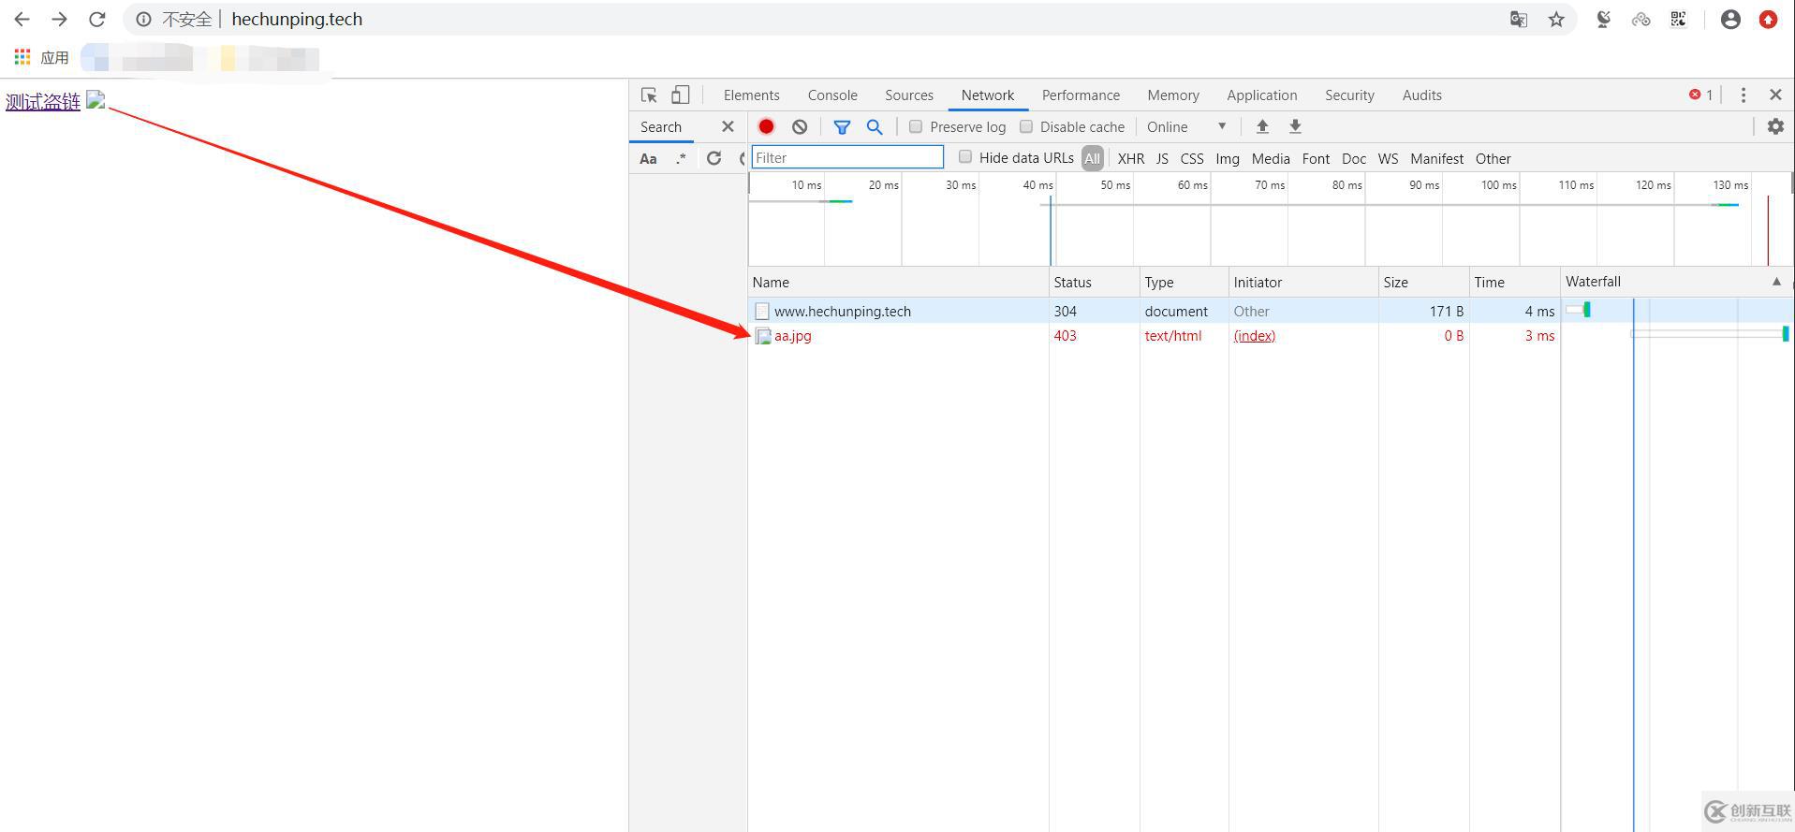Switch to the Elements tab
The image size is (1795, 832).
tap(751, 95)
